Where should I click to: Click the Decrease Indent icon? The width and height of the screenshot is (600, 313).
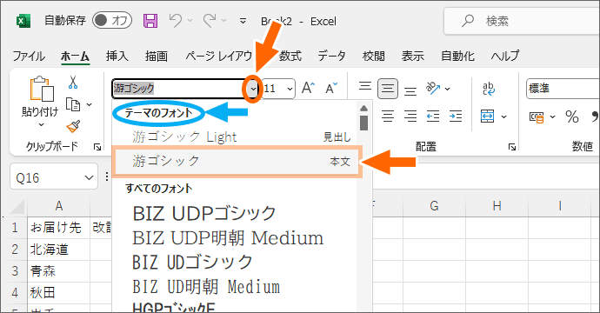[x=433, y=117]
